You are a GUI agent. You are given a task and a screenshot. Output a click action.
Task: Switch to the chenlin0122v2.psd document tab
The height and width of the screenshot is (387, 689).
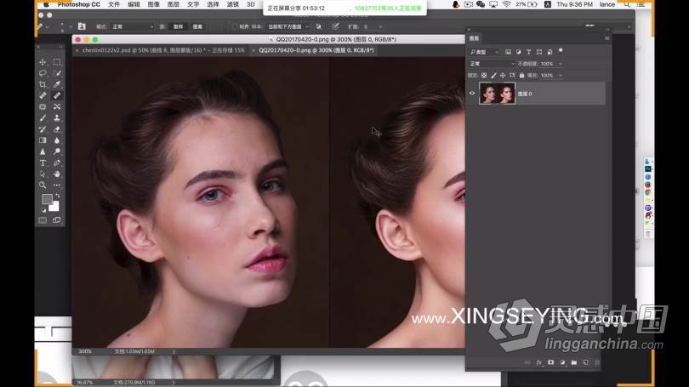(x=163, y=50)
